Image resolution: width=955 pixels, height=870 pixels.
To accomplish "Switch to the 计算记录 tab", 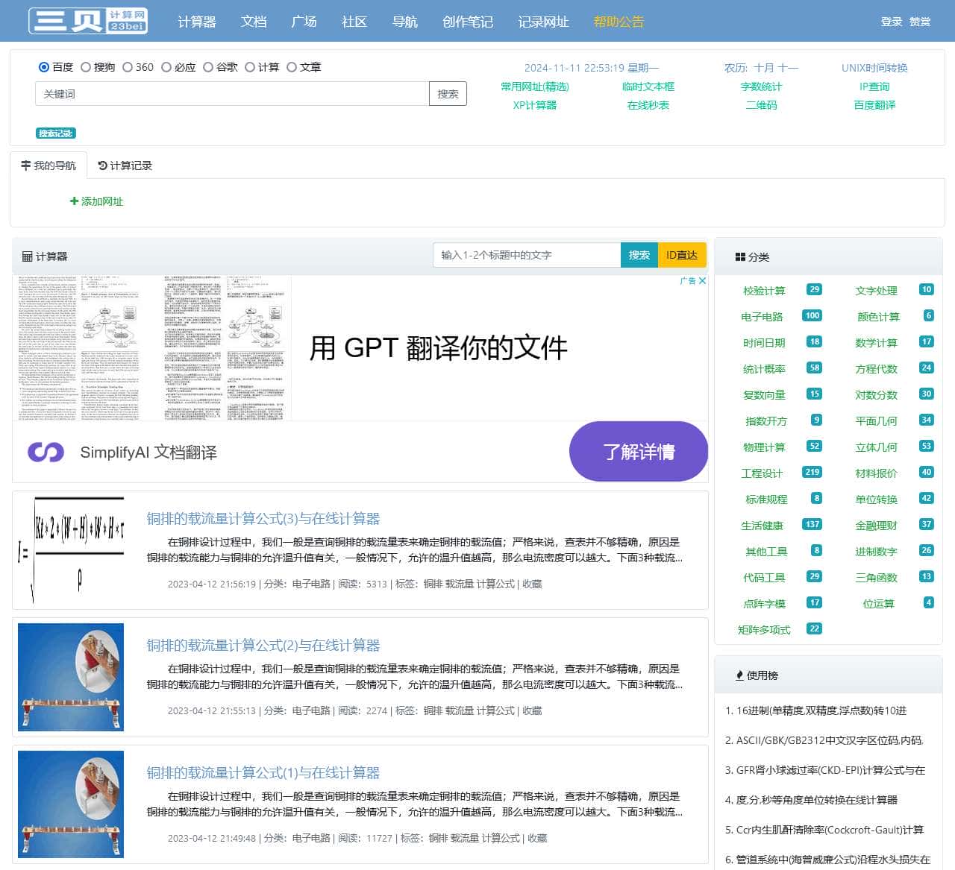I will tap(125, 166).
